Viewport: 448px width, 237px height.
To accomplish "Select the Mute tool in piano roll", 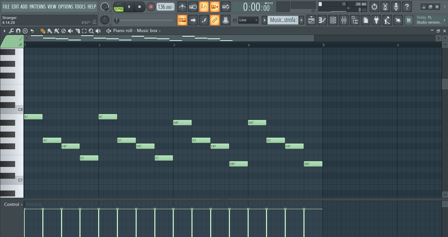I will 70,31.
